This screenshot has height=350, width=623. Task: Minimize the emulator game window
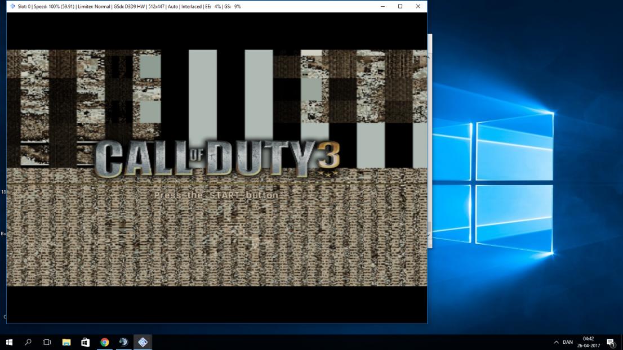tap(382, 6)
